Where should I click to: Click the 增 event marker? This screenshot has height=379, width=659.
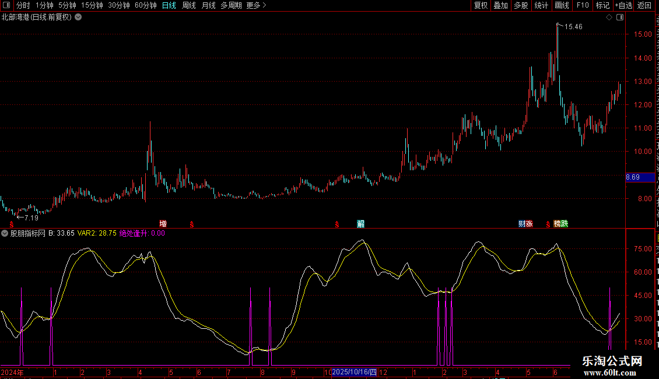(x=163, y=223)
